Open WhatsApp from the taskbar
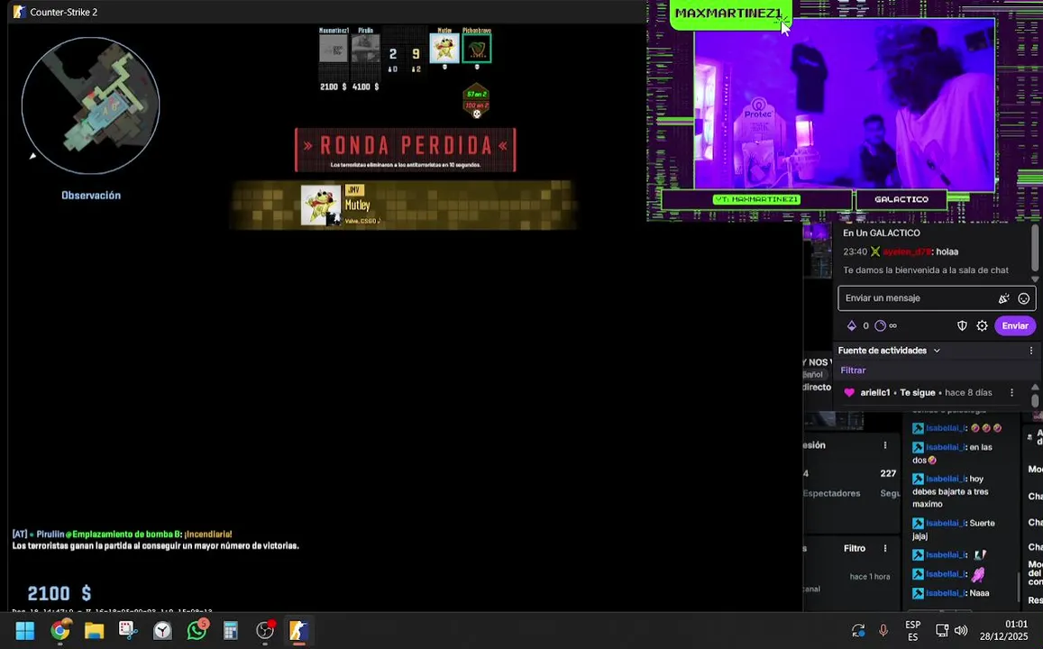This screenshot has width=1043, height=649. click(x=197, y=630)
